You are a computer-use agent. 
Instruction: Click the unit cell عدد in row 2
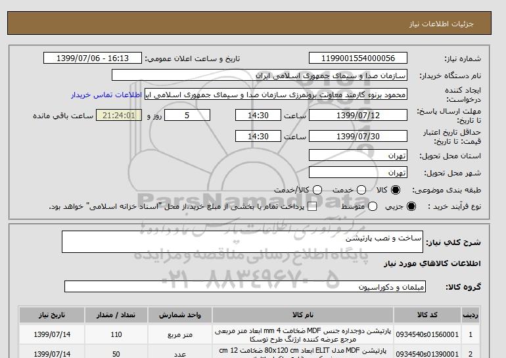180,354
